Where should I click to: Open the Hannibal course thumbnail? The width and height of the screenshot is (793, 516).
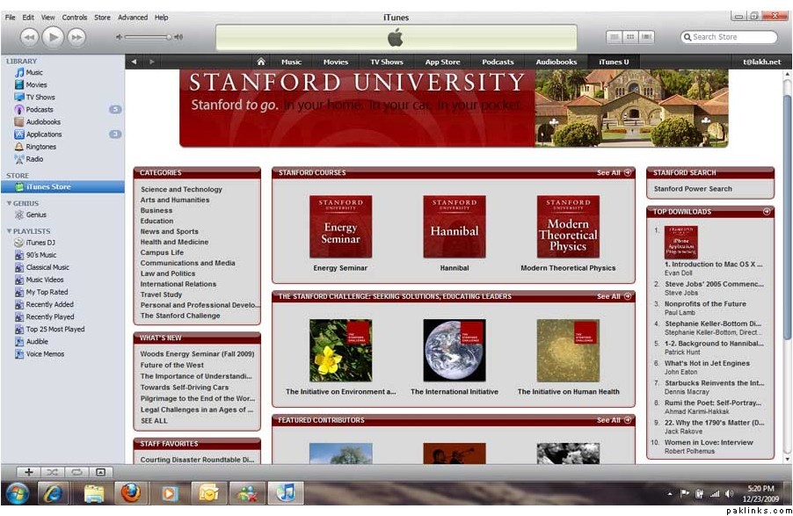[455, 227]
